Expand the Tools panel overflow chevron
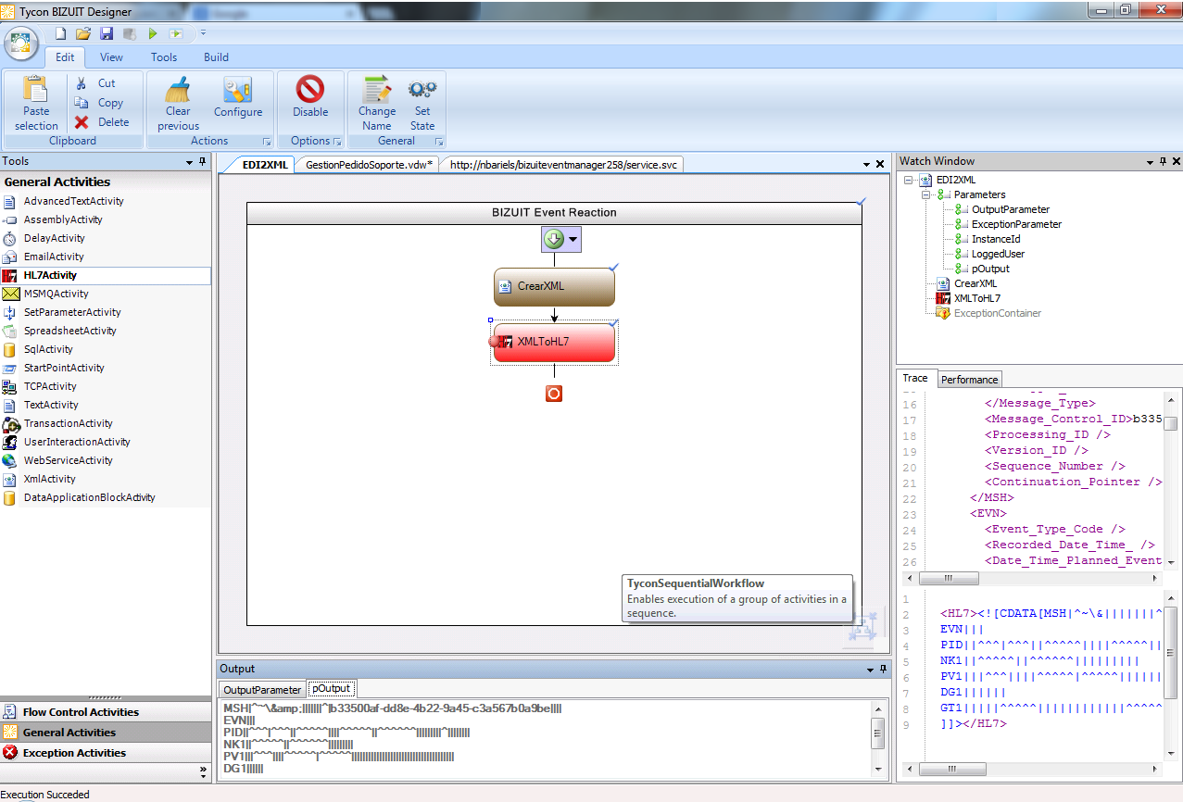Image resolution: width=1183 pixels, height=802 pixels. 204,771
